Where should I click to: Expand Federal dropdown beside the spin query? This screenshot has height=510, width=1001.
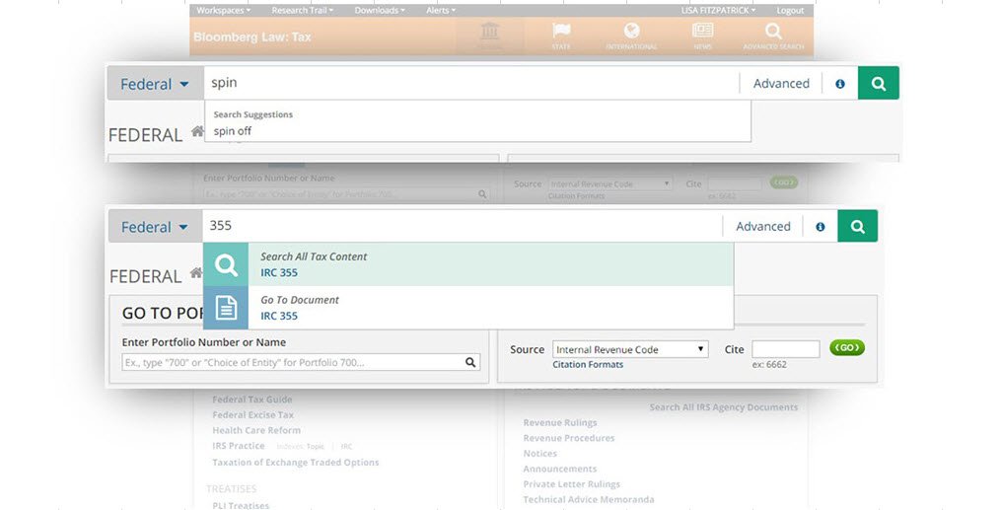click(x=155, y=84)
